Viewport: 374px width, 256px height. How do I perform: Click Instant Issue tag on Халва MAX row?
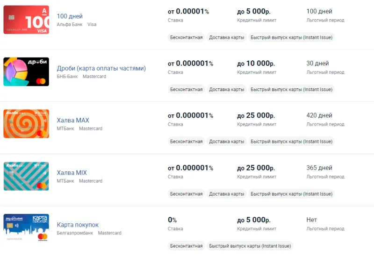(x=291, y=142)
